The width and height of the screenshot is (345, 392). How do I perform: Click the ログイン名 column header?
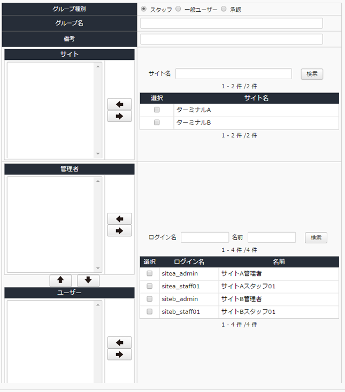(x=189, y=262)
